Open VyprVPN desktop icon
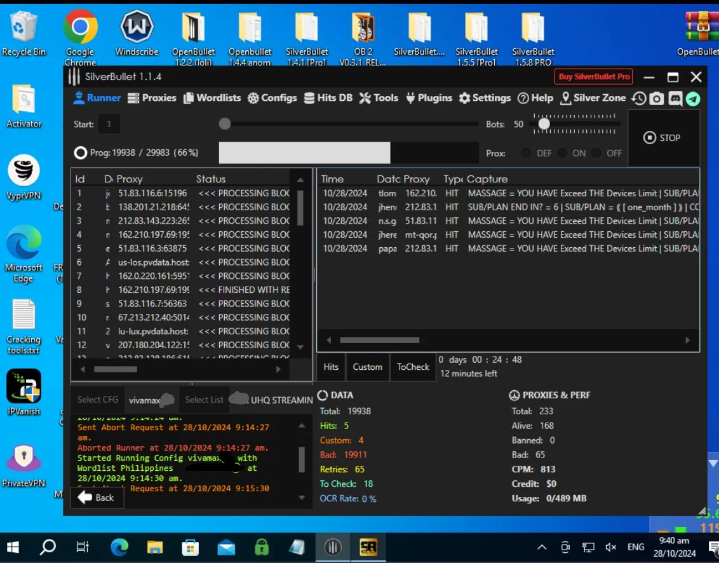This screenshot has width=719, height=563. pos(24,177)
